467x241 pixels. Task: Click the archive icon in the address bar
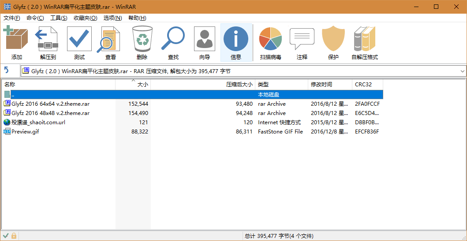click(26, 71)
